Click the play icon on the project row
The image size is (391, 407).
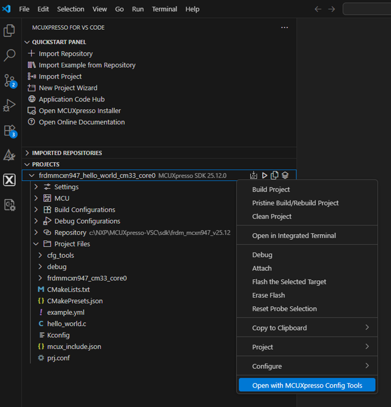pos(264,175)
